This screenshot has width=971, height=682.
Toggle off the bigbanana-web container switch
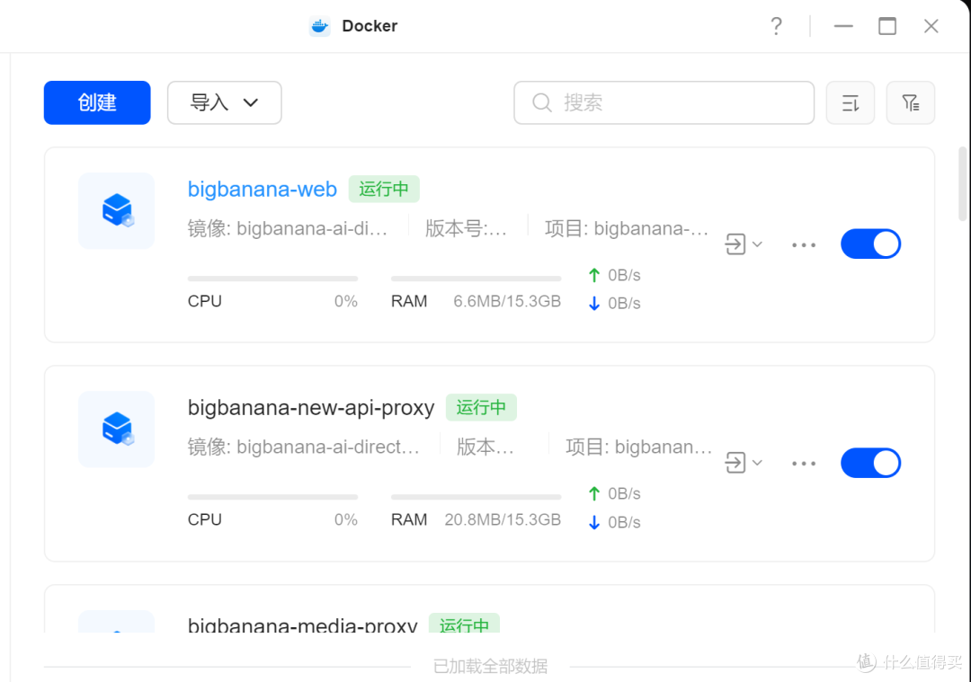click(x=870, y=244)
